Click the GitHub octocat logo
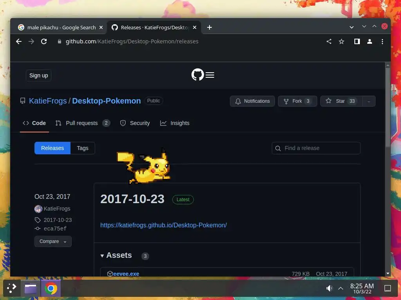Image resolution: width=401 pixels, height=300 pixels. [197, 75]
